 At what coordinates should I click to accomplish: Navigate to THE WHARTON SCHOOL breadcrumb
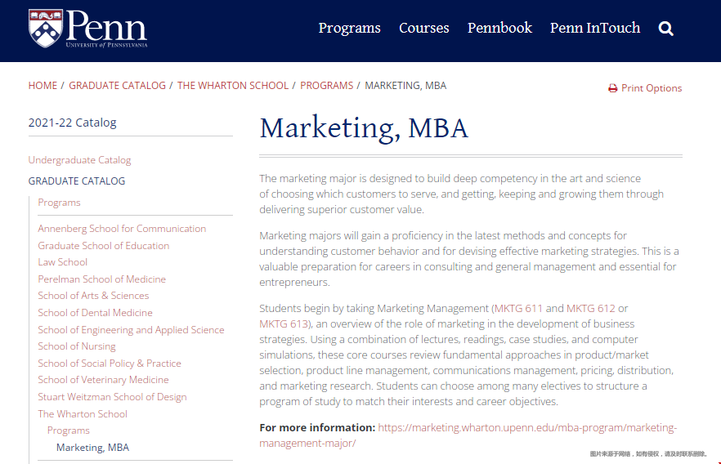click(233, 86)
